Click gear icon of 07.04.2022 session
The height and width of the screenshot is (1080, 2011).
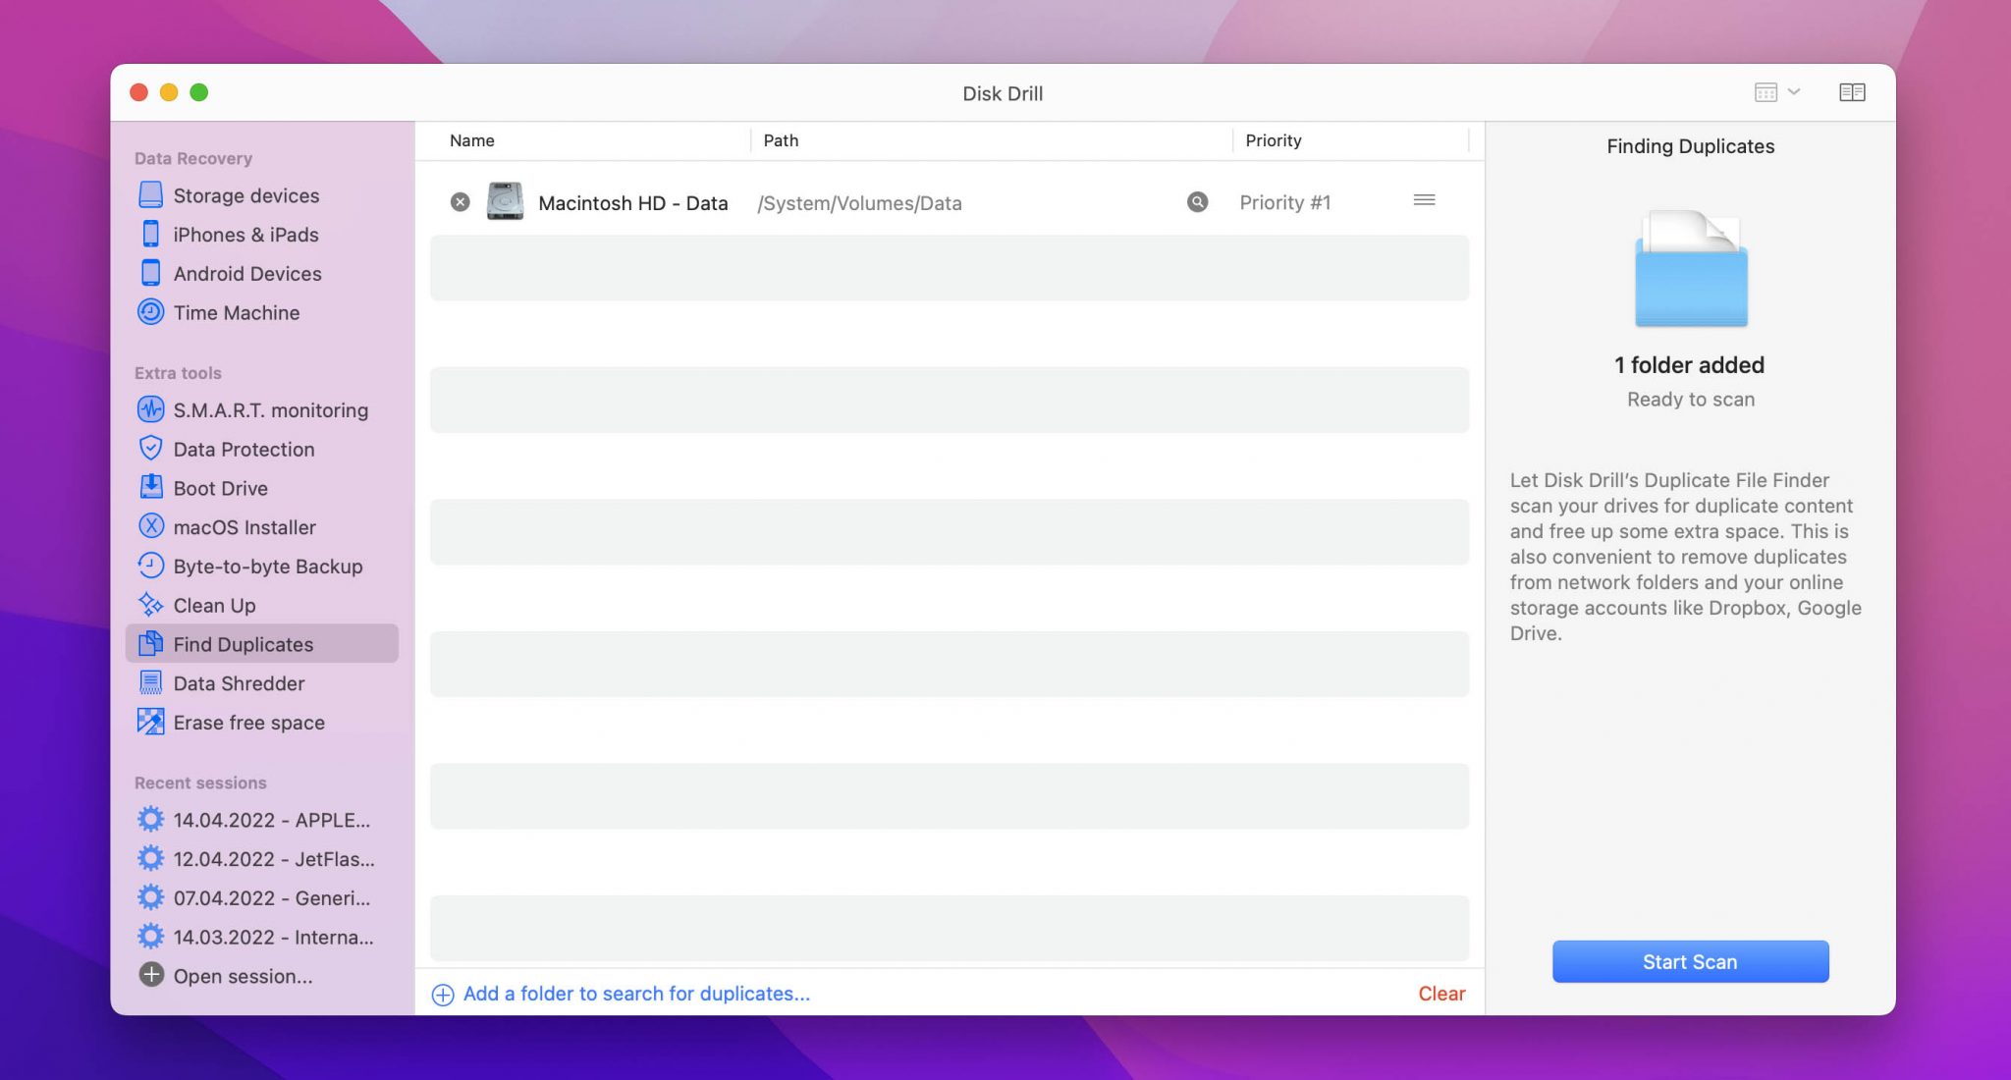click(150, 897)
